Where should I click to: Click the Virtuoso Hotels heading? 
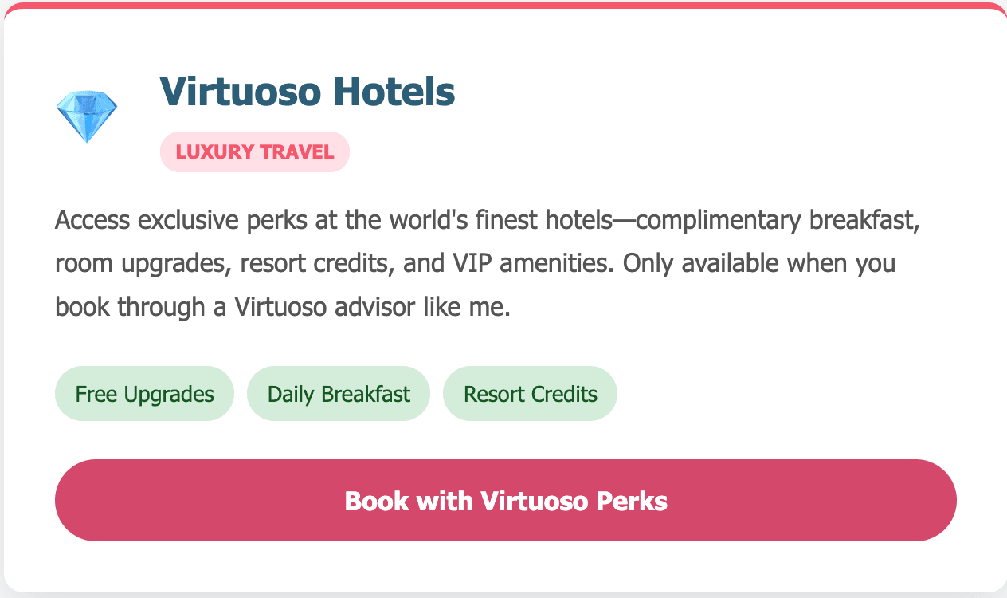[307, 92]
